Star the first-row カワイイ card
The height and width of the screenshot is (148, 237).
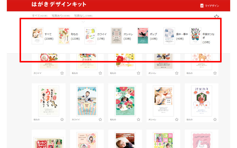point(62,73)
